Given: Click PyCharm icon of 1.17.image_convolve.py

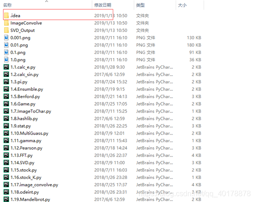Looking at the screenshot, I should click(6, 184).
